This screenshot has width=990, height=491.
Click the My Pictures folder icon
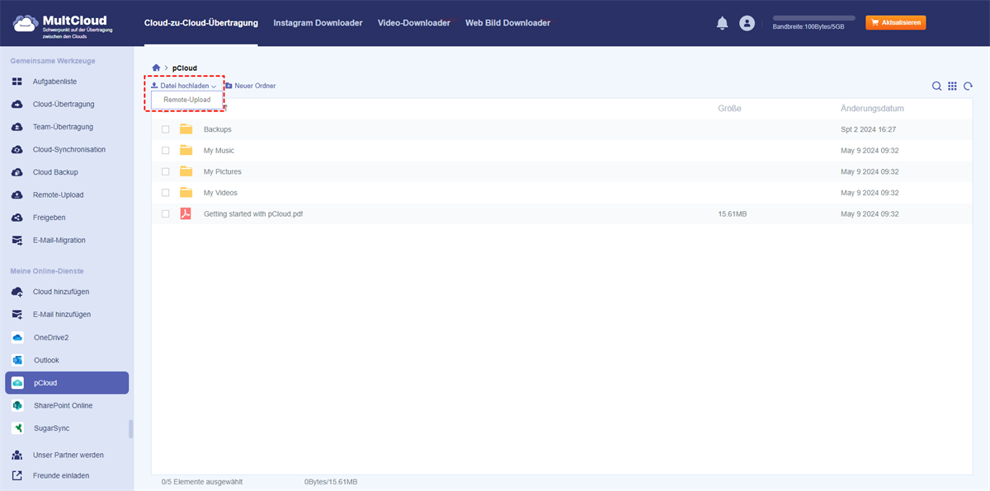point(186,171)
